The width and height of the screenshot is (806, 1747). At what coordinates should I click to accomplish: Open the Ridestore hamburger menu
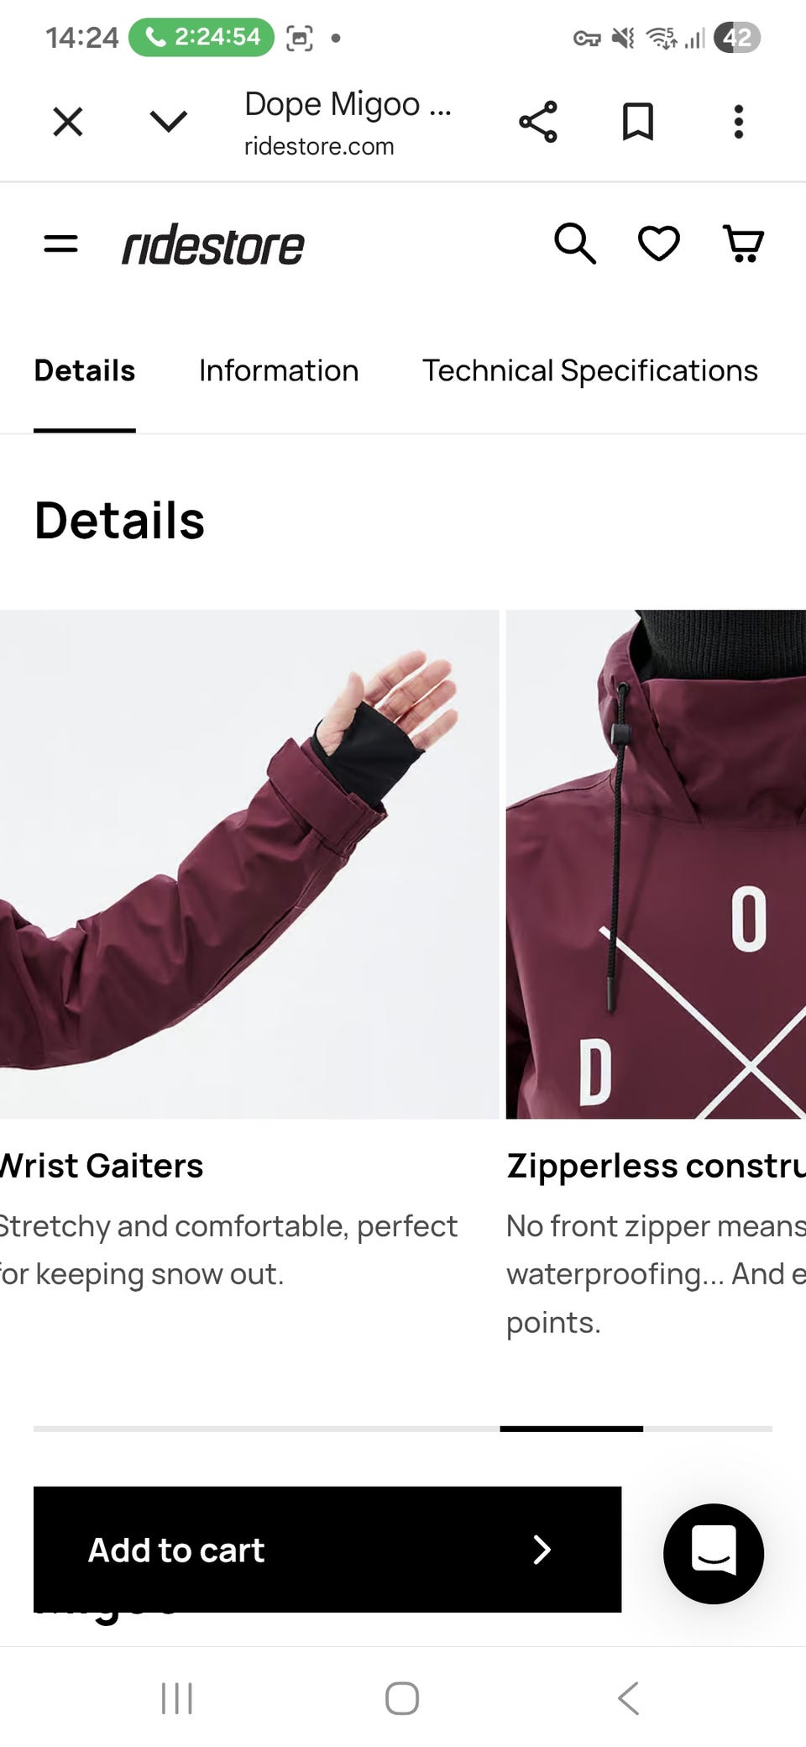(x=60, y=244)
